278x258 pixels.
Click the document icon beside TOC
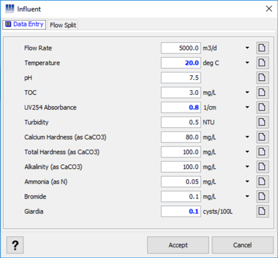[262, 93]
